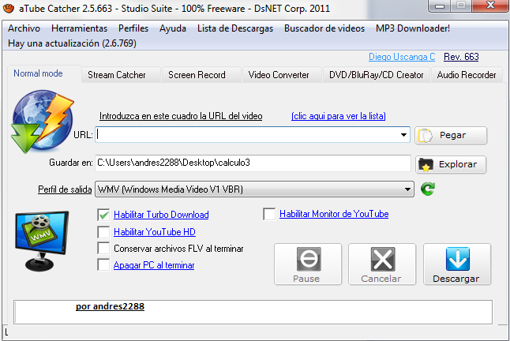Click the aTube Catcher title bar logo
The height and width of the screenshot is (341, 510).
point(9,8)
